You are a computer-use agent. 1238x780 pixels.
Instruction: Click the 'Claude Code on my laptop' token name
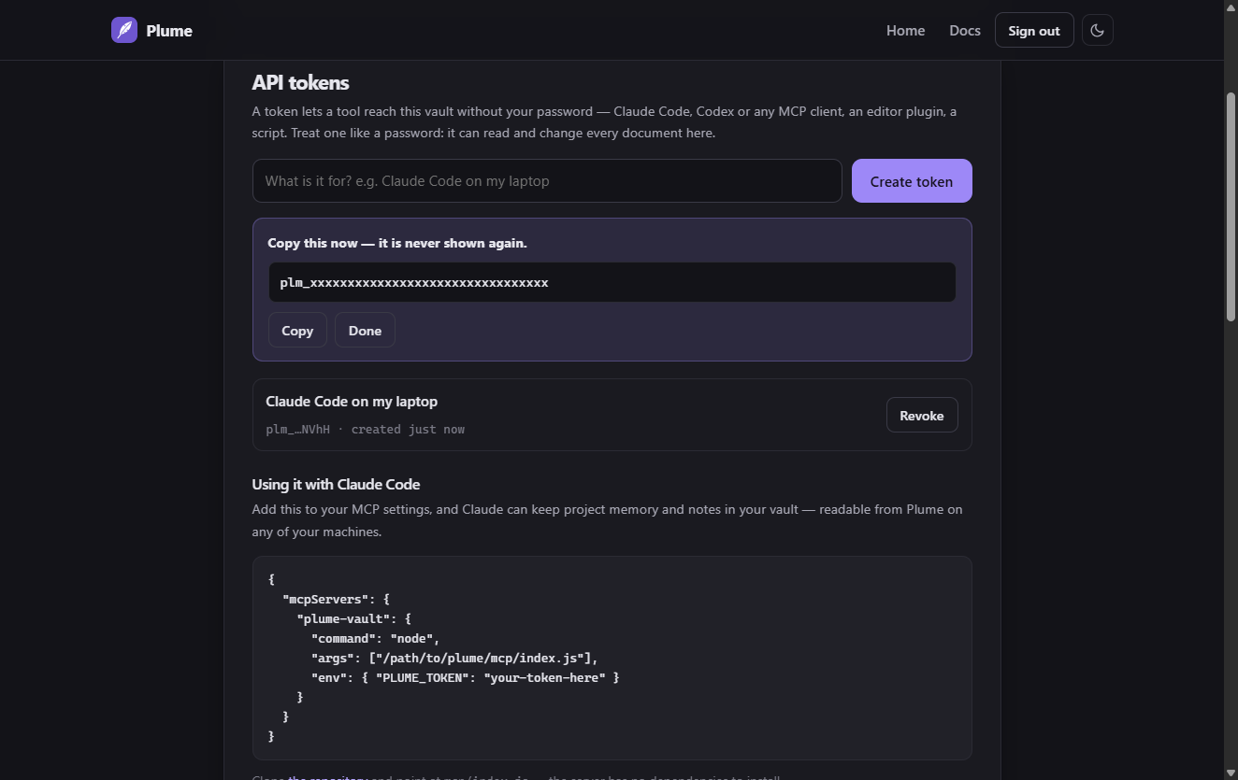tap(352, 402)
